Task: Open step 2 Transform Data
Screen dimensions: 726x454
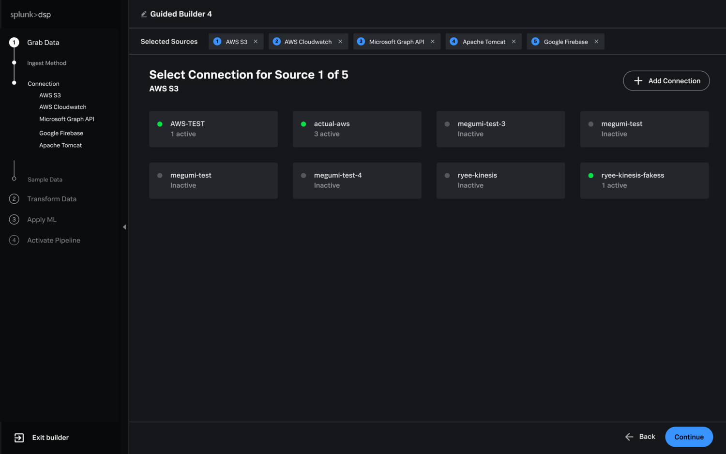Action: [x=52, y=199]
